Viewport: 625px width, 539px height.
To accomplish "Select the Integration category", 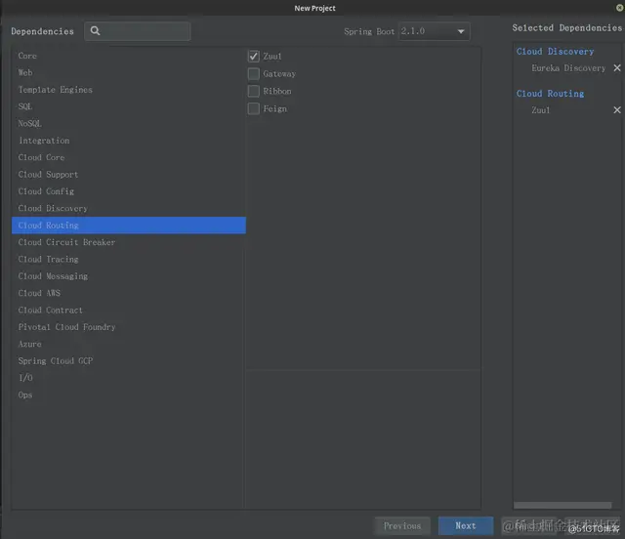I will pyautogui.click(x=128, y=141).
